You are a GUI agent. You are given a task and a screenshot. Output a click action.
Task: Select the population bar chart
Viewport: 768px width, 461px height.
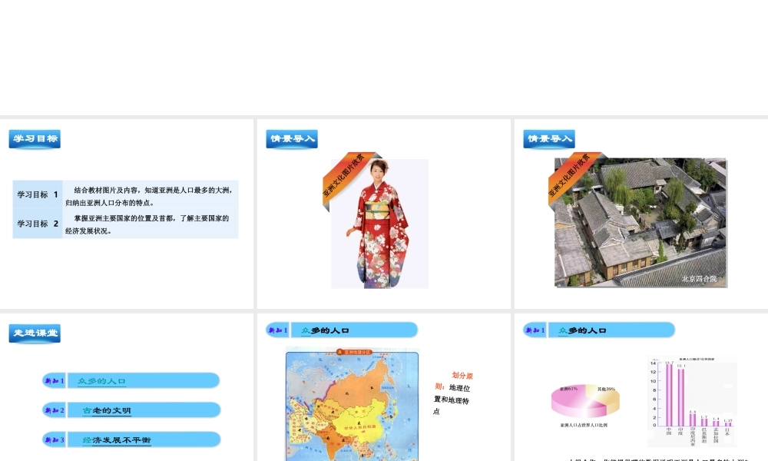pyautogui.click(x=692, y=401)
